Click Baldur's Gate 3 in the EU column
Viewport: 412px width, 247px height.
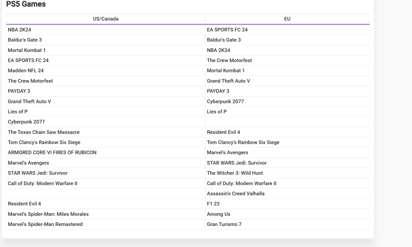[x=224, y=40]
